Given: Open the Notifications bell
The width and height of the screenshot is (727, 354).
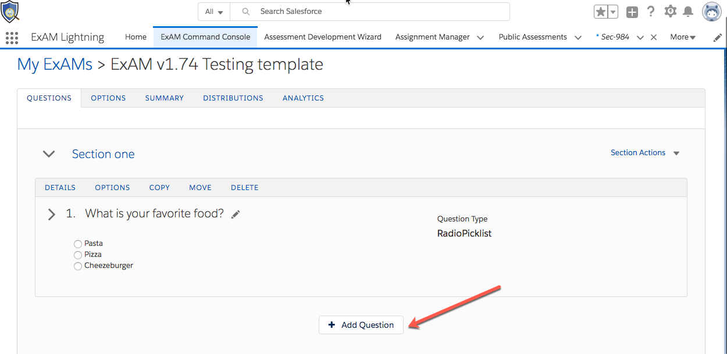Looking at the screenshot, I should click(x=688, y=12).
